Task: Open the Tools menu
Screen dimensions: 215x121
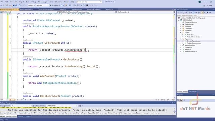Action: (51, 2)
